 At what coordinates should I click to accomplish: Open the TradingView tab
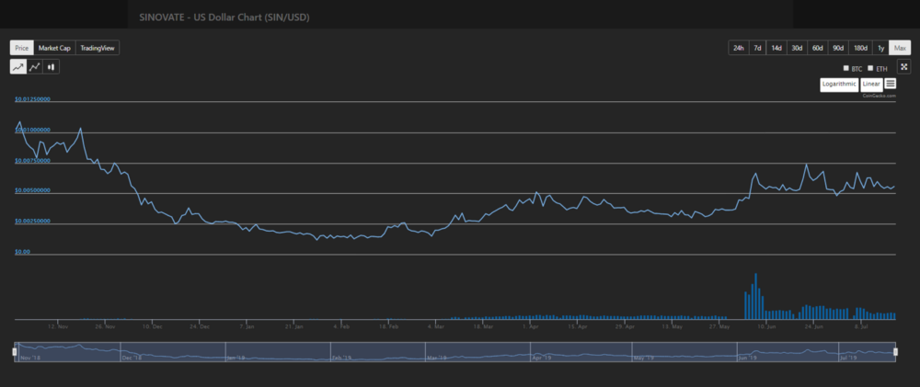pyautogui.click(x=98, y=48)
